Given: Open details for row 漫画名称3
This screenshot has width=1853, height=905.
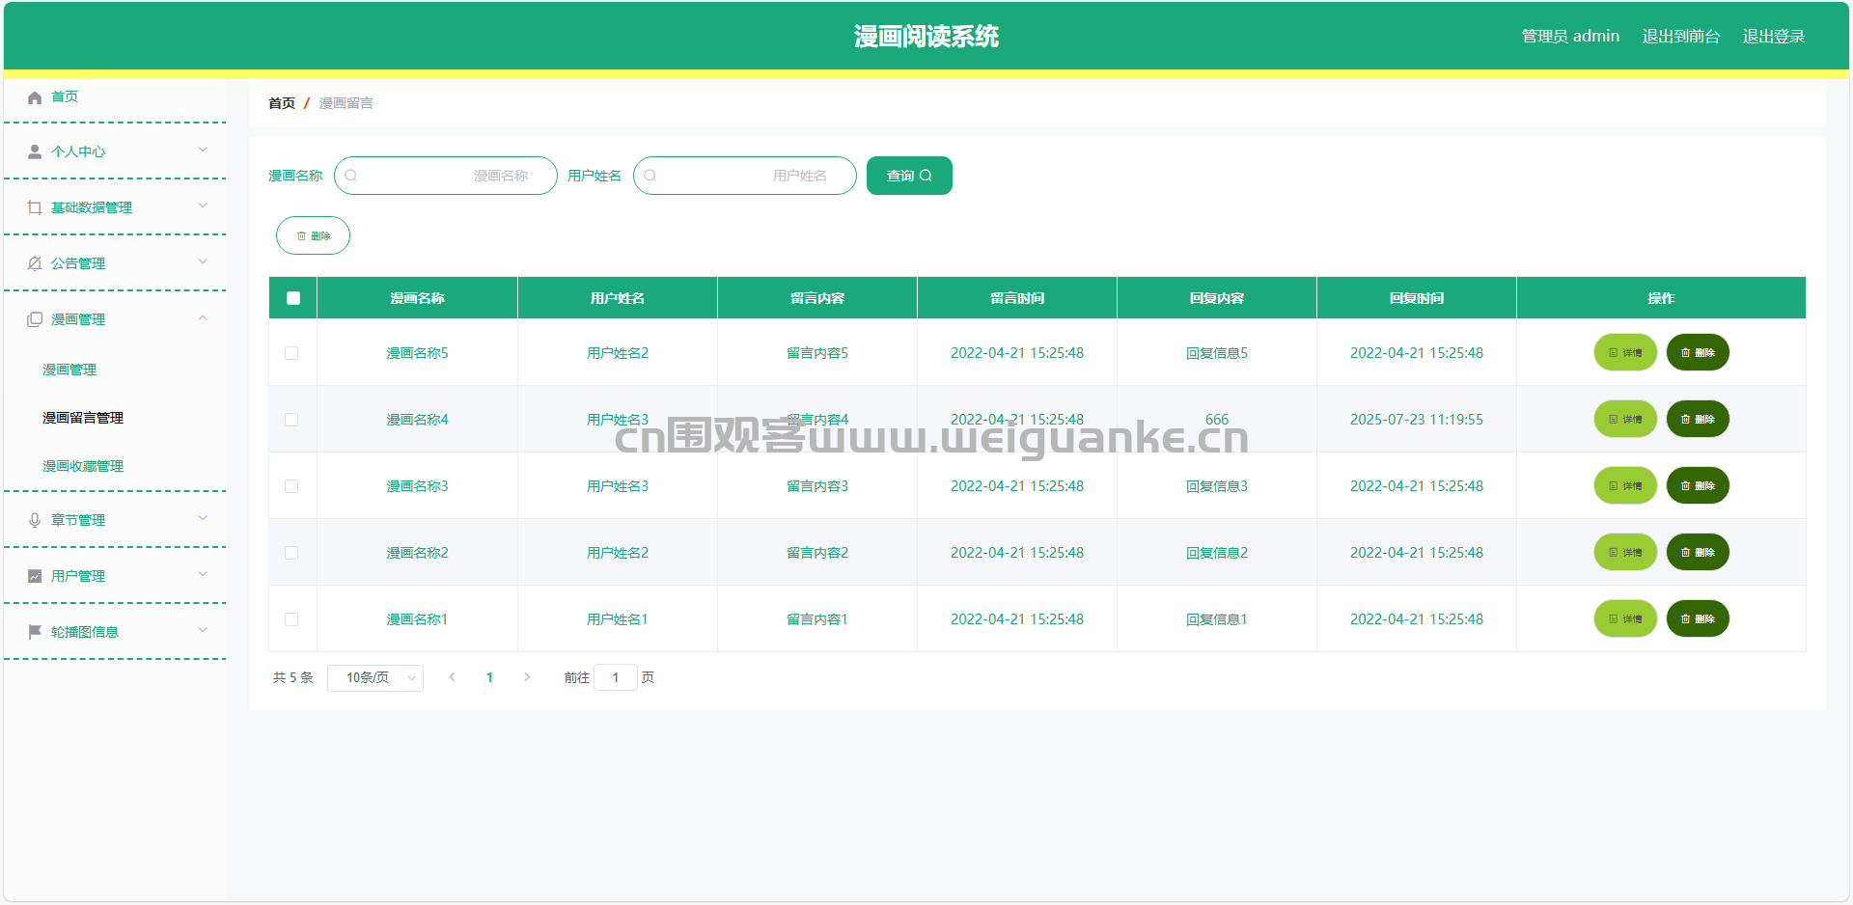Looking at the screenshot, I should tap(1625, 486).
